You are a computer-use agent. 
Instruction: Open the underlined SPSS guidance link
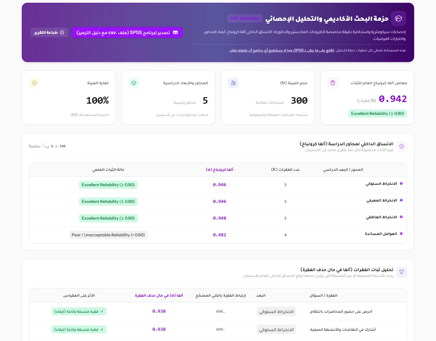(x=282, y=50)
